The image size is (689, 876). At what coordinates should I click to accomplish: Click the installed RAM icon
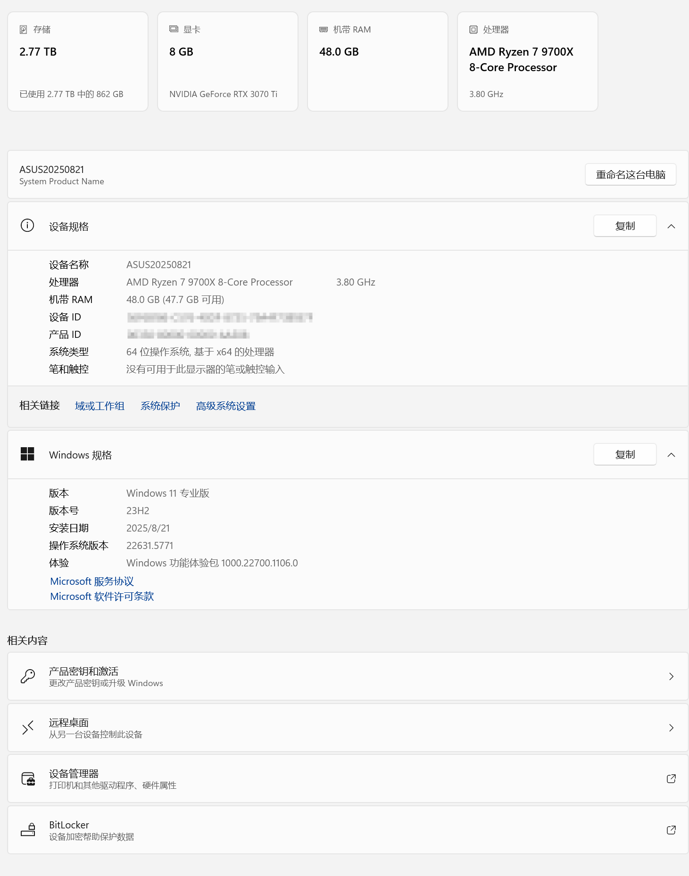[x=324, y=30]
